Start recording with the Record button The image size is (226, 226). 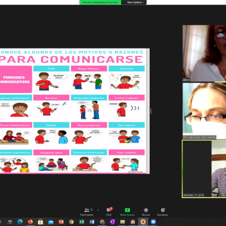click(x=146, y=212)
